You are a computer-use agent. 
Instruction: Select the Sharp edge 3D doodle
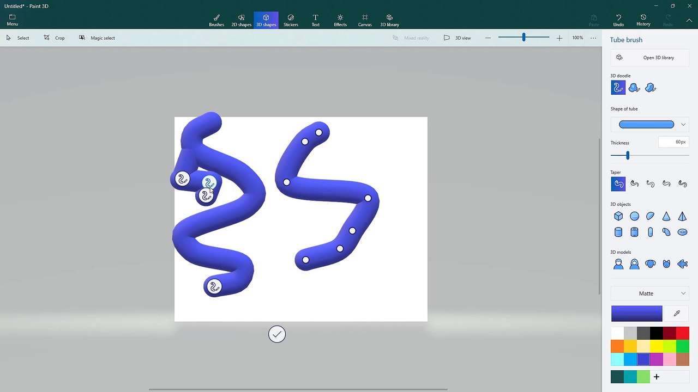tap(650, 88)
